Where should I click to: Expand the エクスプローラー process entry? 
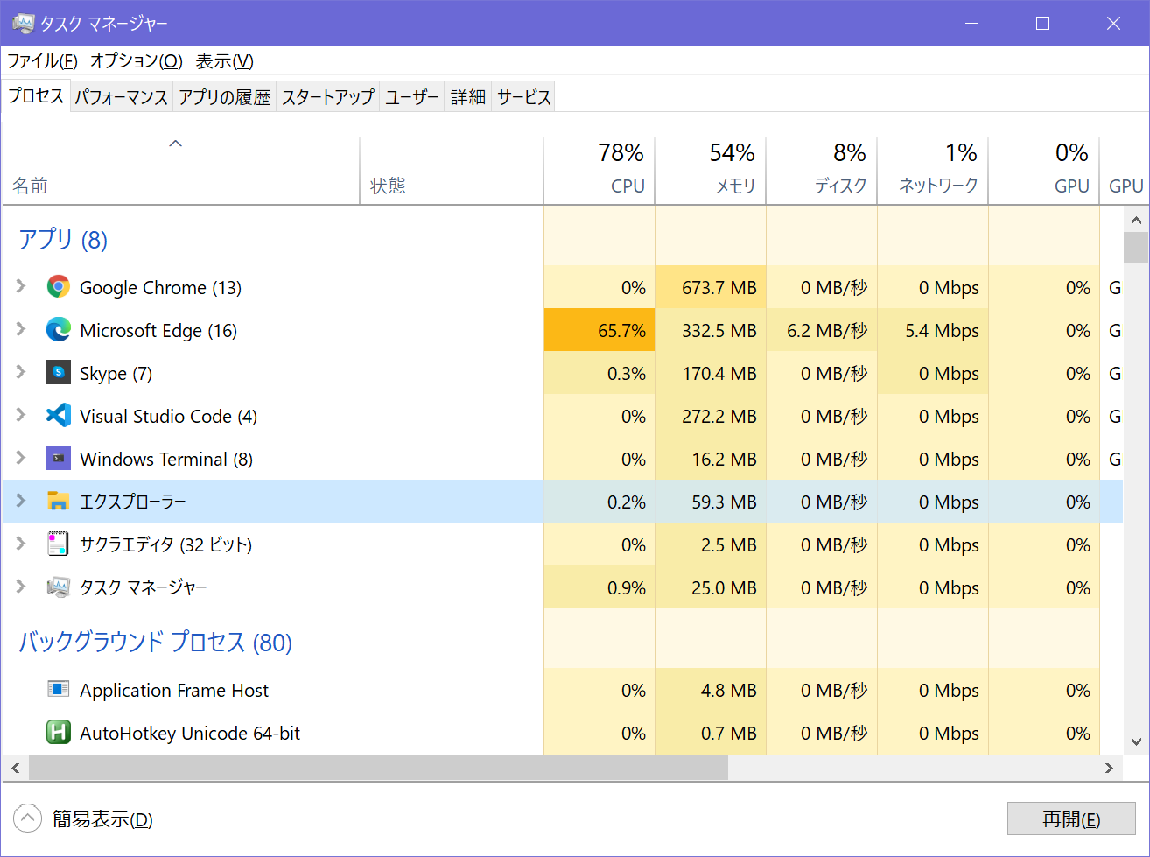[x=22, y=502]
